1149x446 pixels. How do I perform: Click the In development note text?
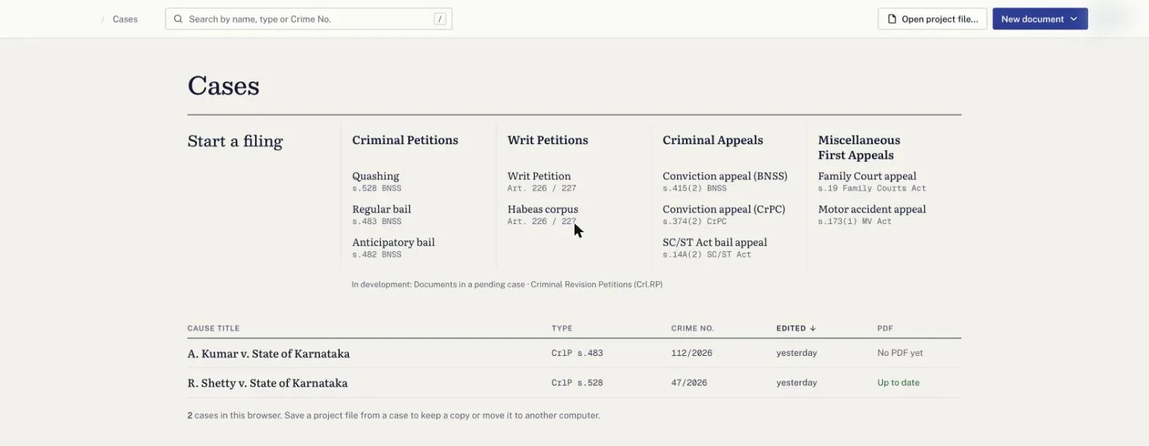pyautogui.click(x=507, y=284)
